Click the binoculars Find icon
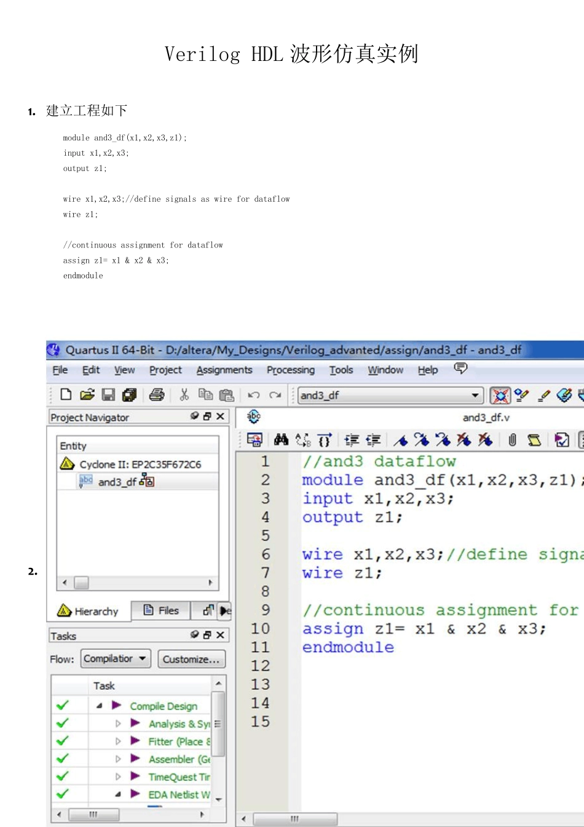This screenshot has height=827, width=584. click(281, 439)
